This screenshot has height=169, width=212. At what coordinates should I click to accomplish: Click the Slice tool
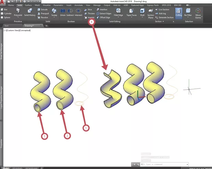pyautogui.click(x=88, y=10)
